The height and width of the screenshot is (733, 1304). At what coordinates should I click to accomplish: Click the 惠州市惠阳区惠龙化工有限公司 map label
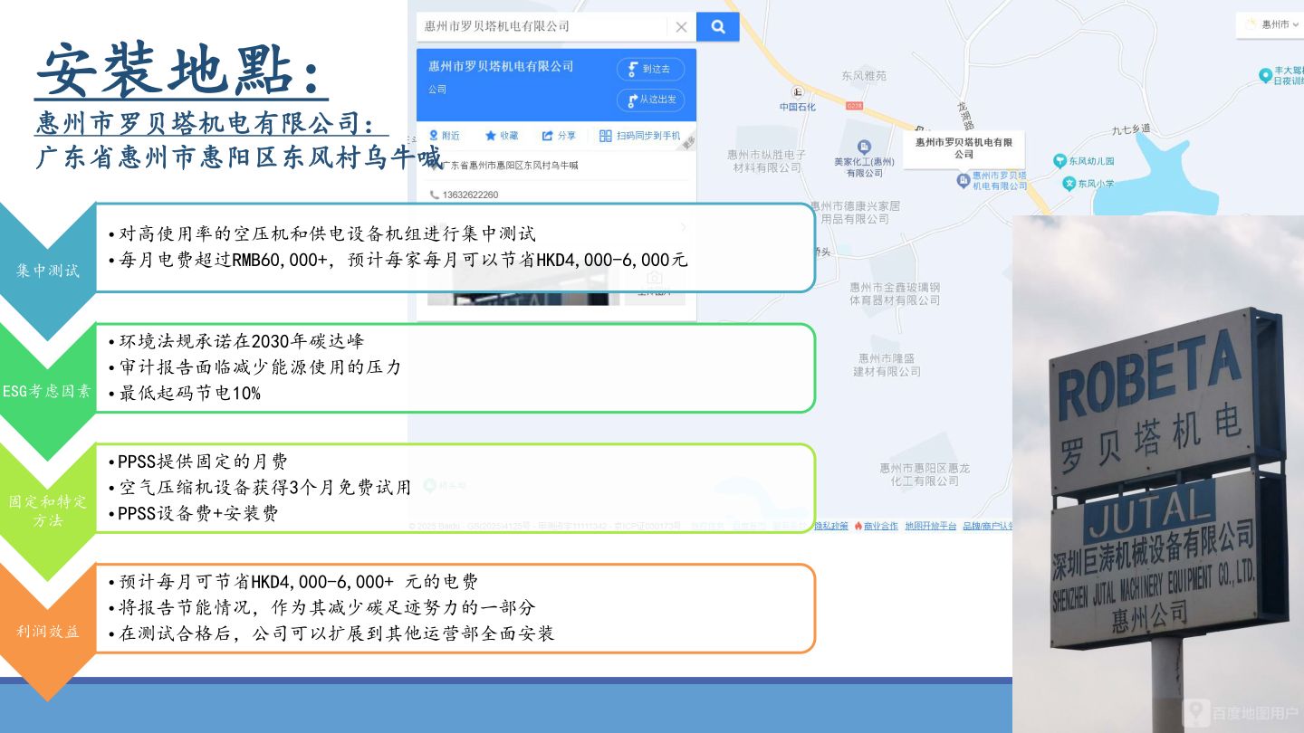tap(925, 474)
